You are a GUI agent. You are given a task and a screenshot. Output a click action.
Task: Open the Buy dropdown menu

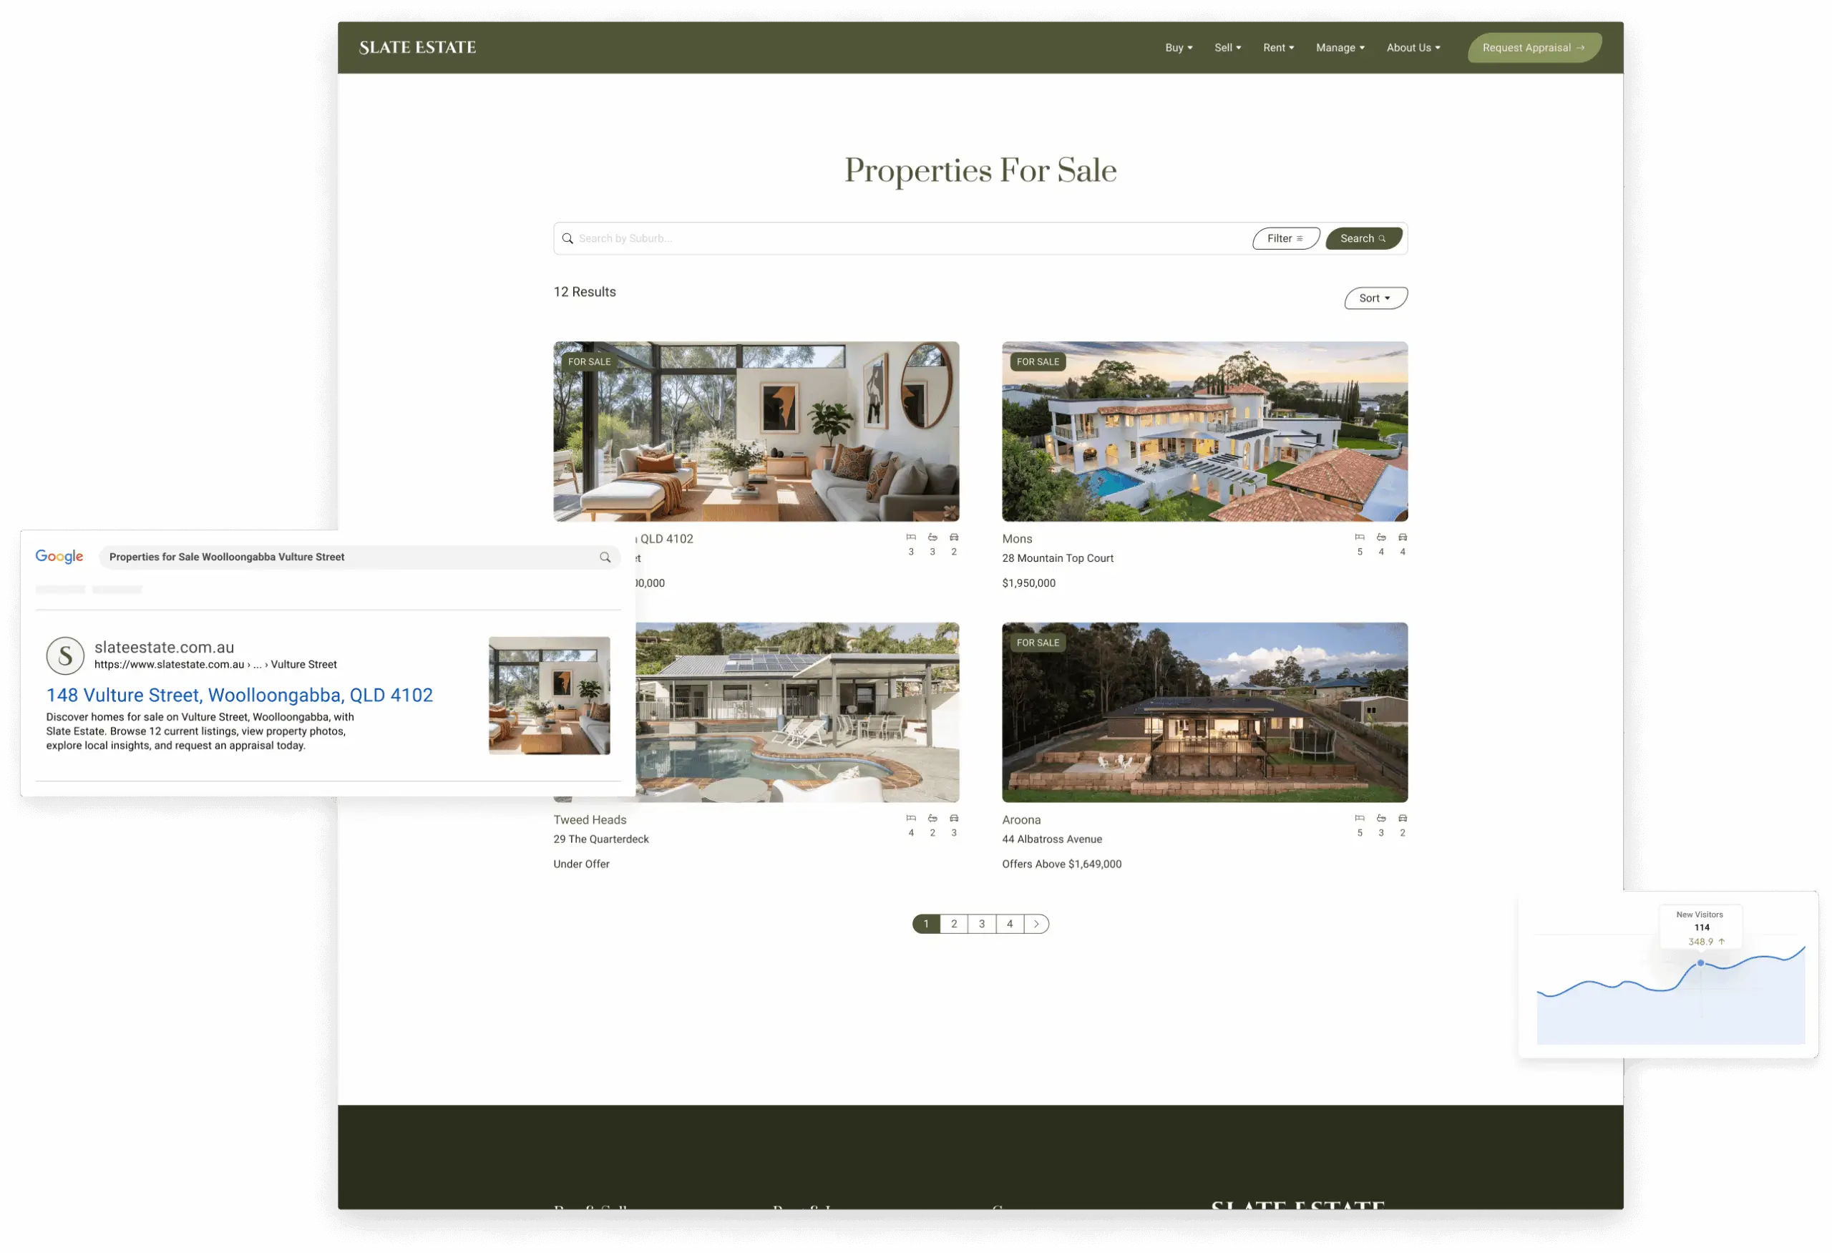coord(1179,47)
